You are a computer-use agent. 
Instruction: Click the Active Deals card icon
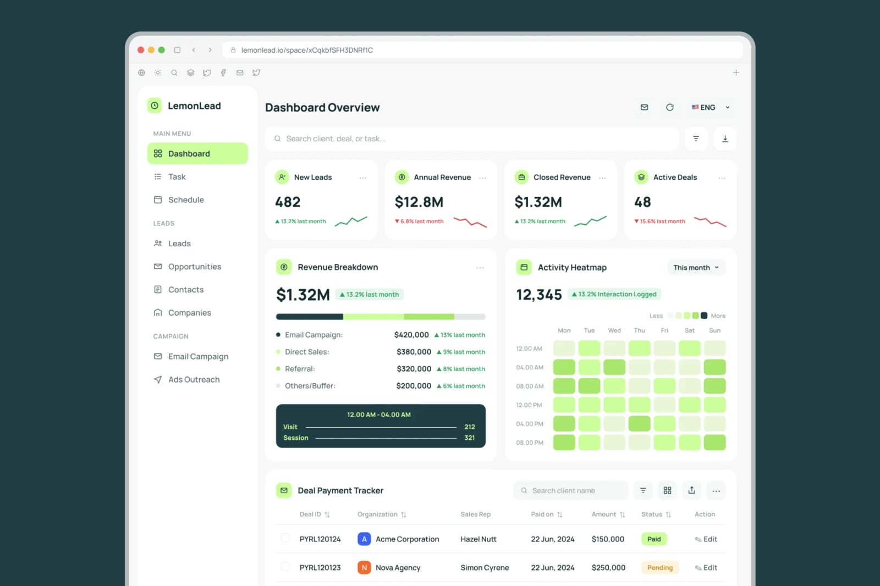pos(641,177)
